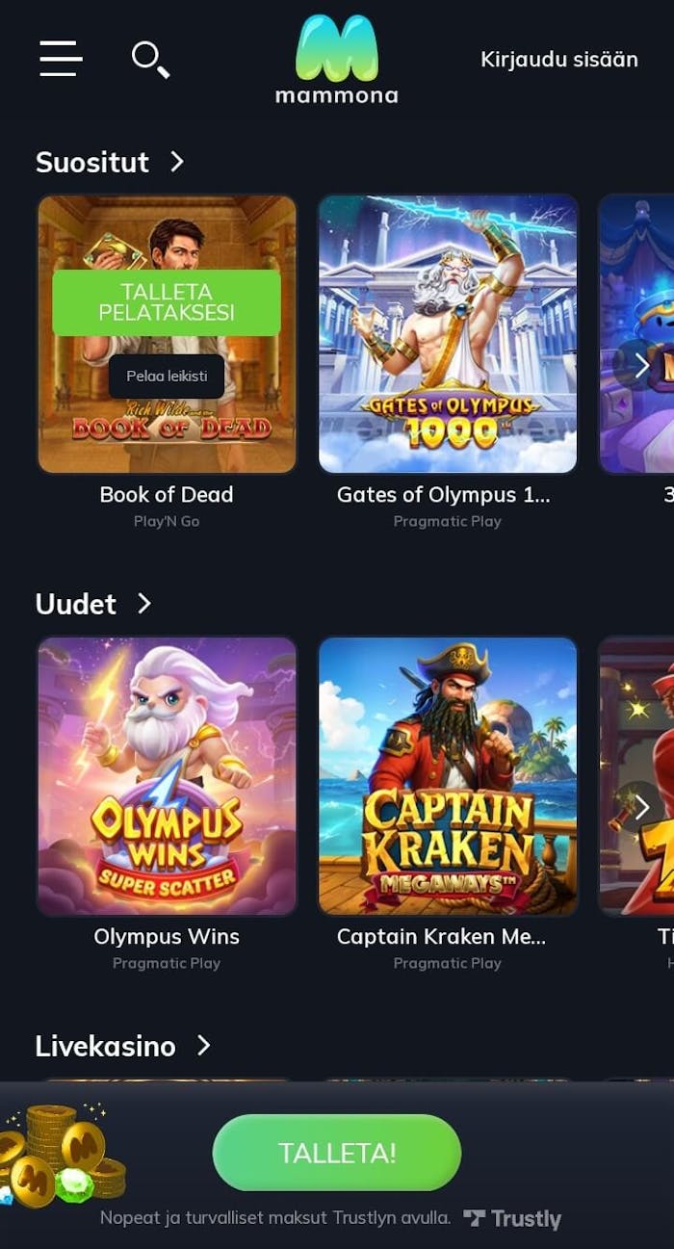
Task: Click the Pelaa leikisti button
Action: pyautogui.click(x=167, y=376)
